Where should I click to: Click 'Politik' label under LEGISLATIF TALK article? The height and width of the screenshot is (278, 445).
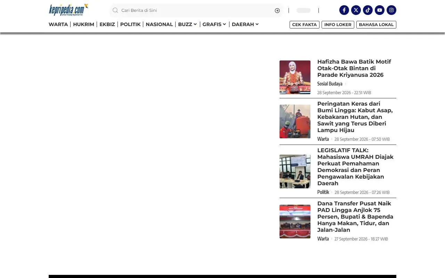click(323, 192)
